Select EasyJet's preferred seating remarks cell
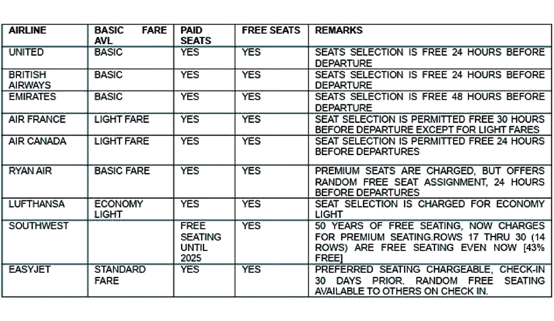554x321 pixels. click(429, 280)
